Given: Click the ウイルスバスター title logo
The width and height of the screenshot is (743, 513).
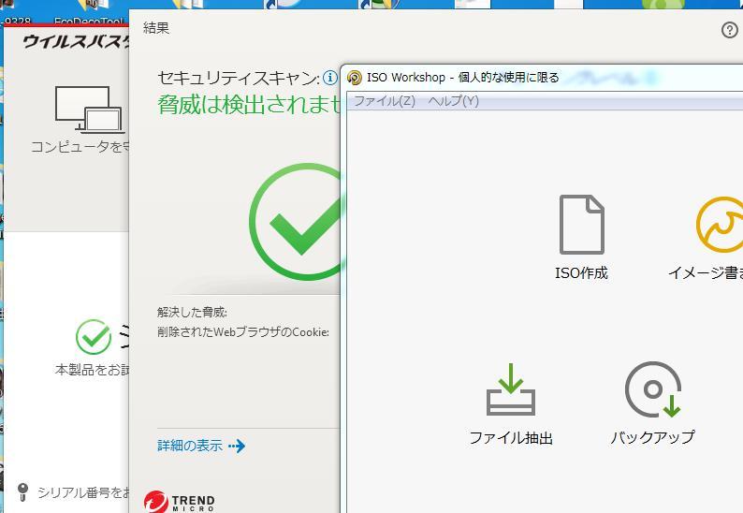Looking at the screenshot, I should coord(75,41).
